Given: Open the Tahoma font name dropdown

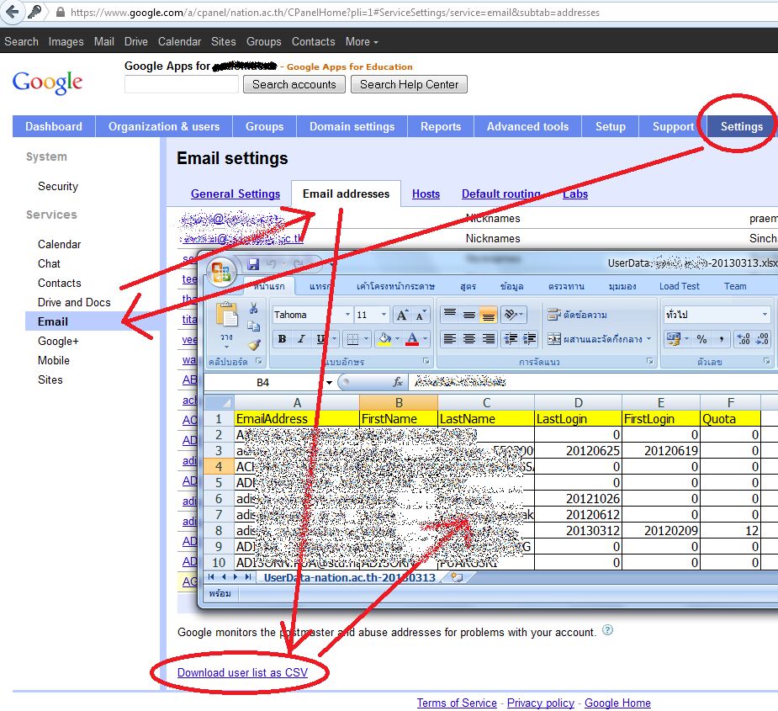Looking at the screenshot, I should [x=347, y=315].
